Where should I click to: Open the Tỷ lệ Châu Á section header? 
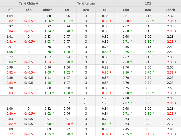(x=29, y=4)
